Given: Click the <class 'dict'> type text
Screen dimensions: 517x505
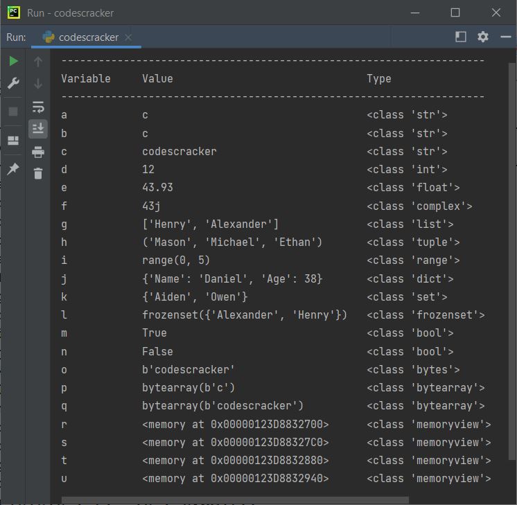Looking at the screenshot, I should (410, 279).
